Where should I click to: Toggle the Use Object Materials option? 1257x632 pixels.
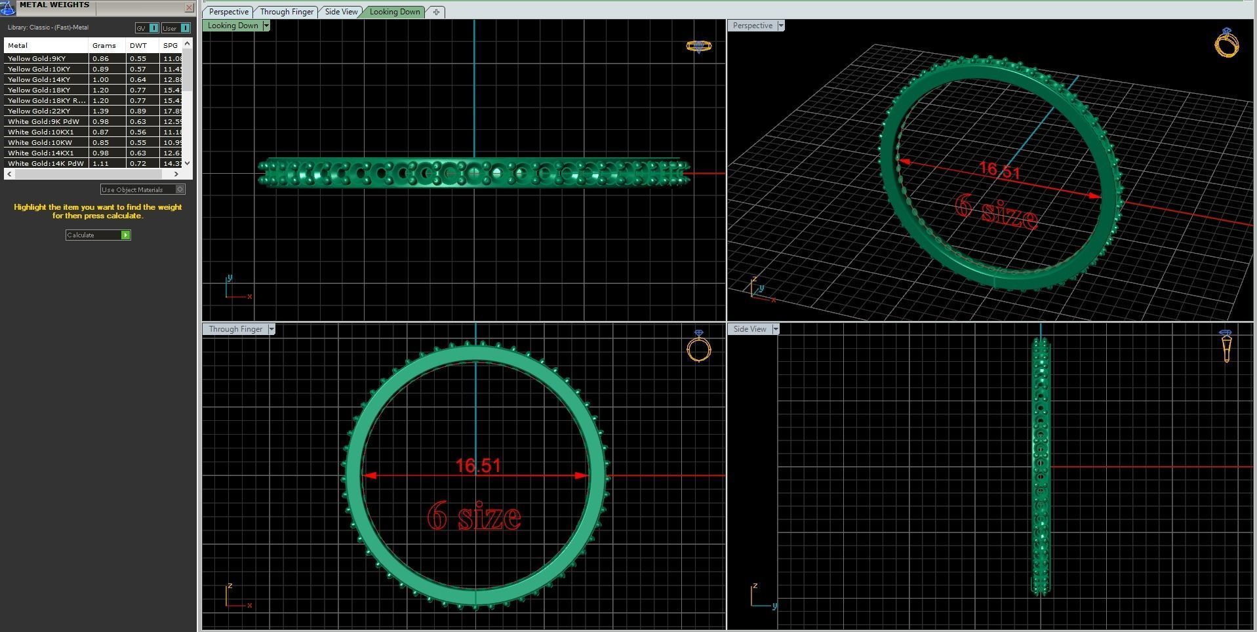tap(143, 189)
